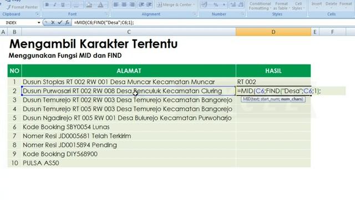Image resolution: width=355 pixels, height=200 pixels.
Task: Apply Percent Style number format
Action: click(216, 5)
